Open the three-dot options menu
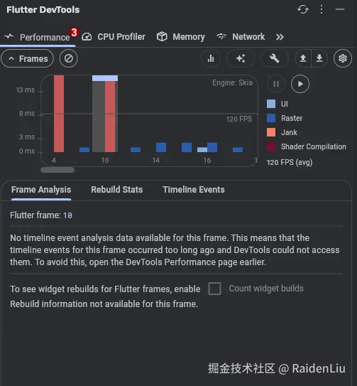 [x=322, y=10]
